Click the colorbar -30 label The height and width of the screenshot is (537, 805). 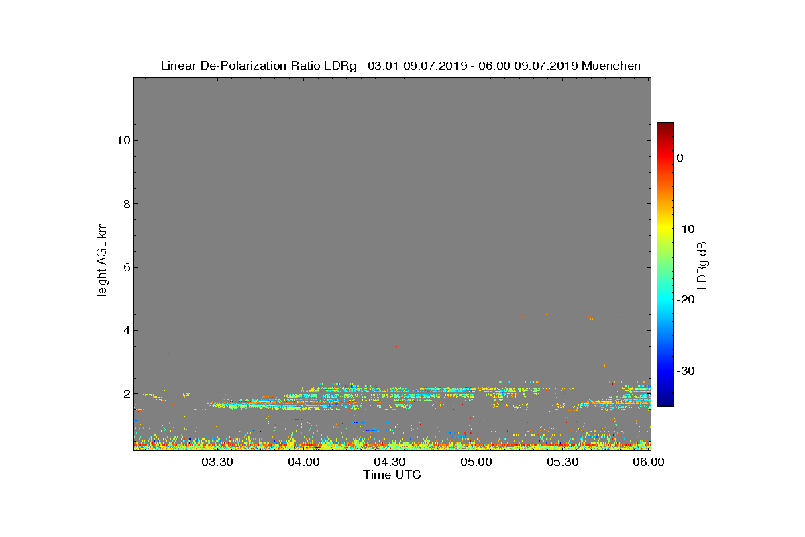tap(685, 371)
